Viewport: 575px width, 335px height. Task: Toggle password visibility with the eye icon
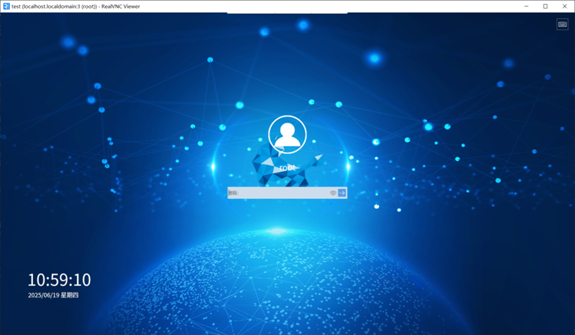coord(333,193)
